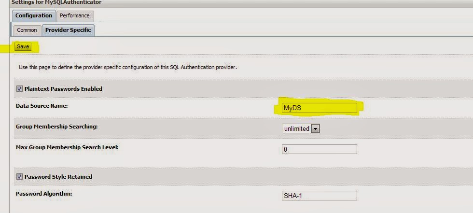Open the Performance tab

tap(74, 15)
